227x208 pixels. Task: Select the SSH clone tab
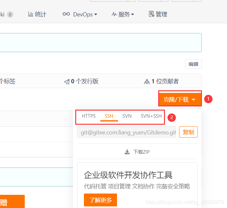pyautogui.click(x=109, y=116)
